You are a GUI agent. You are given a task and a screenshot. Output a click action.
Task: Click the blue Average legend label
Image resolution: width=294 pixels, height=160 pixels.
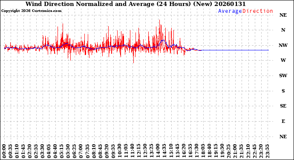click(230, 11)
